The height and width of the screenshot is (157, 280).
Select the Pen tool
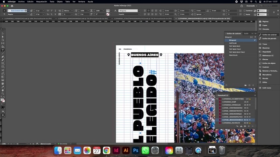(x=3, y=57)
